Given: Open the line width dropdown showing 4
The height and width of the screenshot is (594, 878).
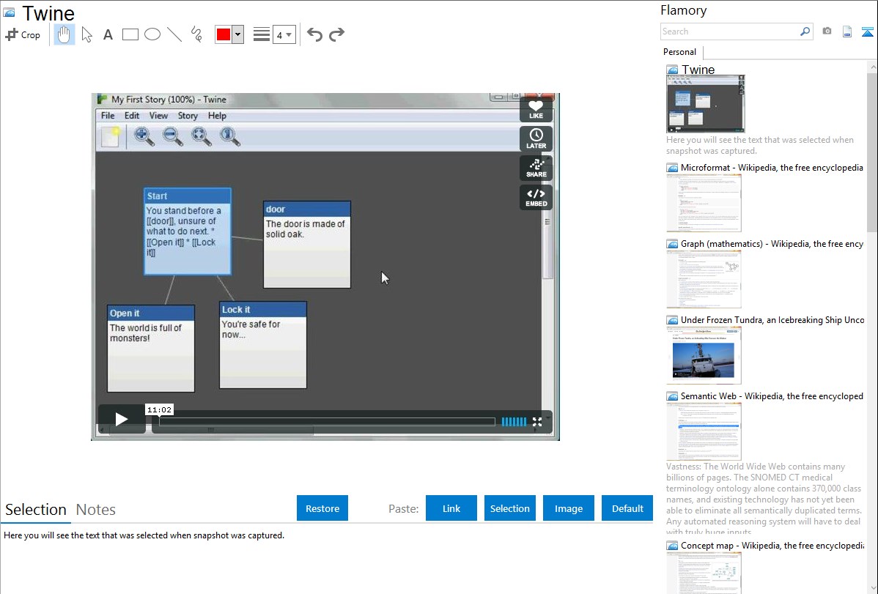Looking at the screenshot, I should tap(284, 35).
